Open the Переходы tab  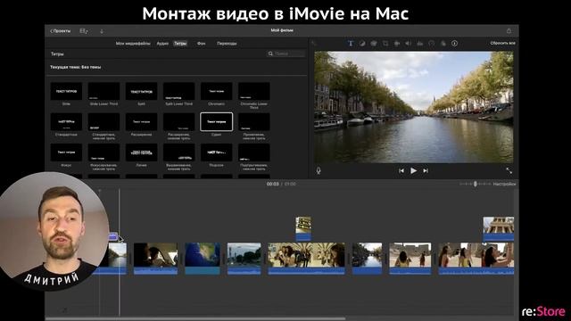tap(227, 44)
